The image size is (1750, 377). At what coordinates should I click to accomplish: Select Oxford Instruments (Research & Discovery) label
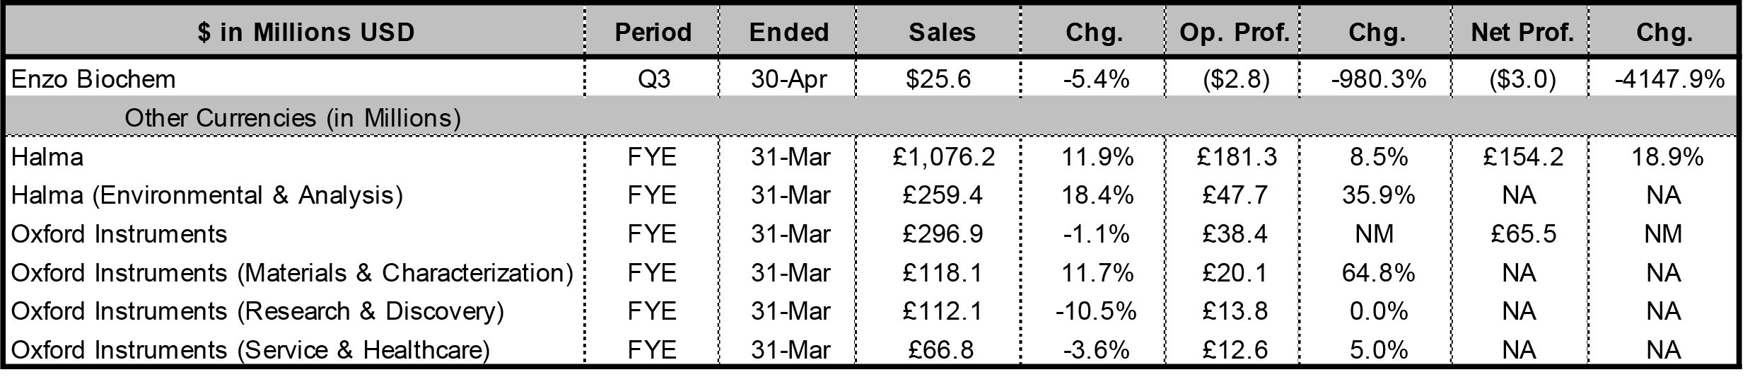[257, 312]
